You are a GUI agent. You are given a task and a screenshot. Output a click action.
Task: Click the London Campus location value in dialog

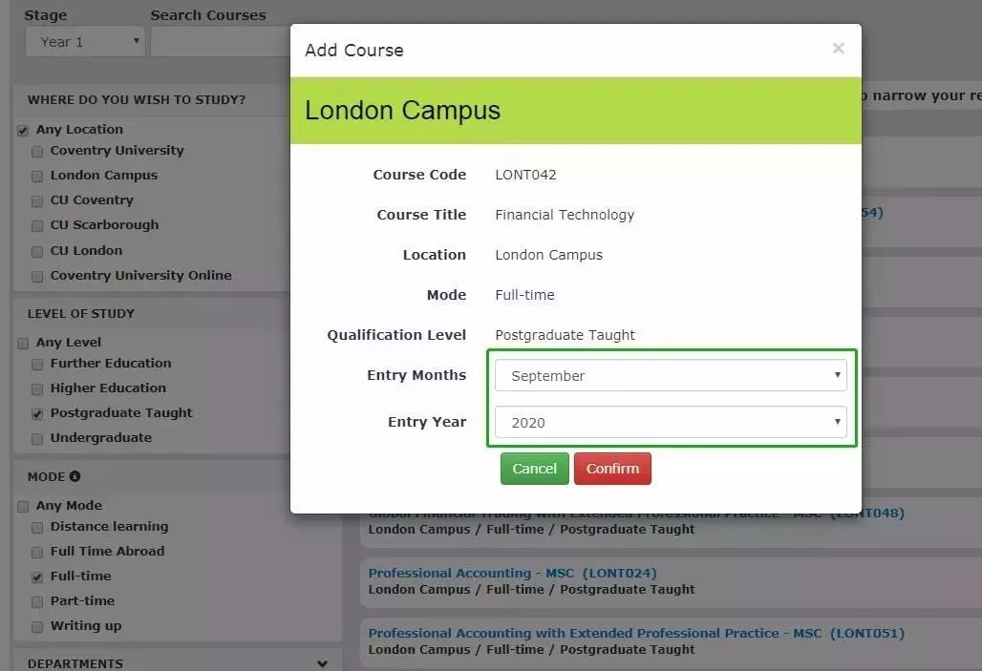548,255
